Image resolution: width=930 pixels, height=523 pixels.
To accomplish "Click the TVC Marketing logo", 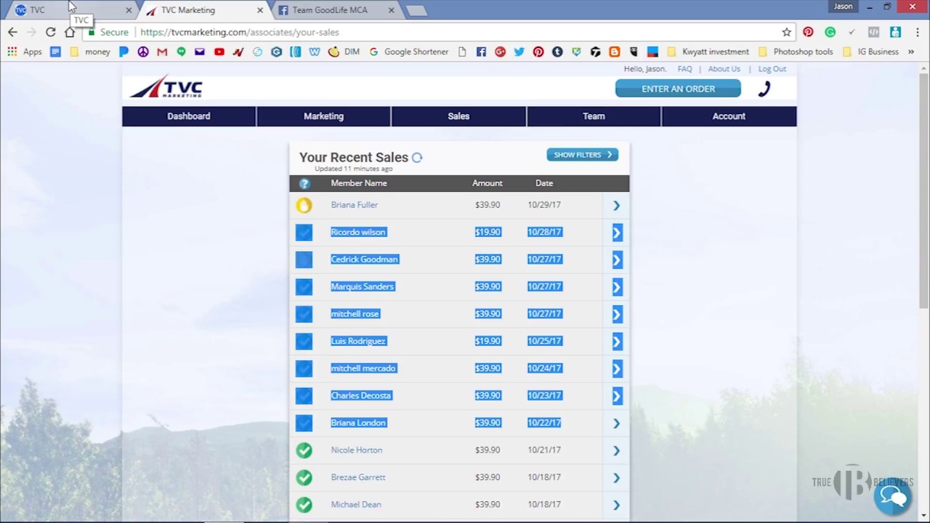I will coord(166,87).
